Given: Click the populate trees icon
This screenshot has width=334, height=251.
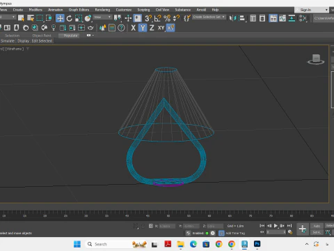Looking at the screenshot, I should pyautogui.click(x=102, y=28).
